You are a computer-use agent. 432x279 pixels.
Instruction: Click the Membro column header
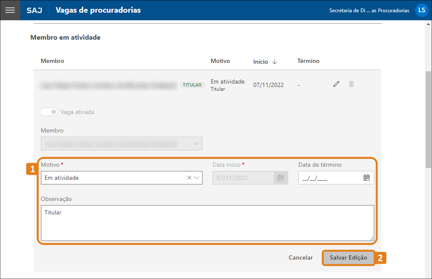pyautogui.click(x=52, y=61)
